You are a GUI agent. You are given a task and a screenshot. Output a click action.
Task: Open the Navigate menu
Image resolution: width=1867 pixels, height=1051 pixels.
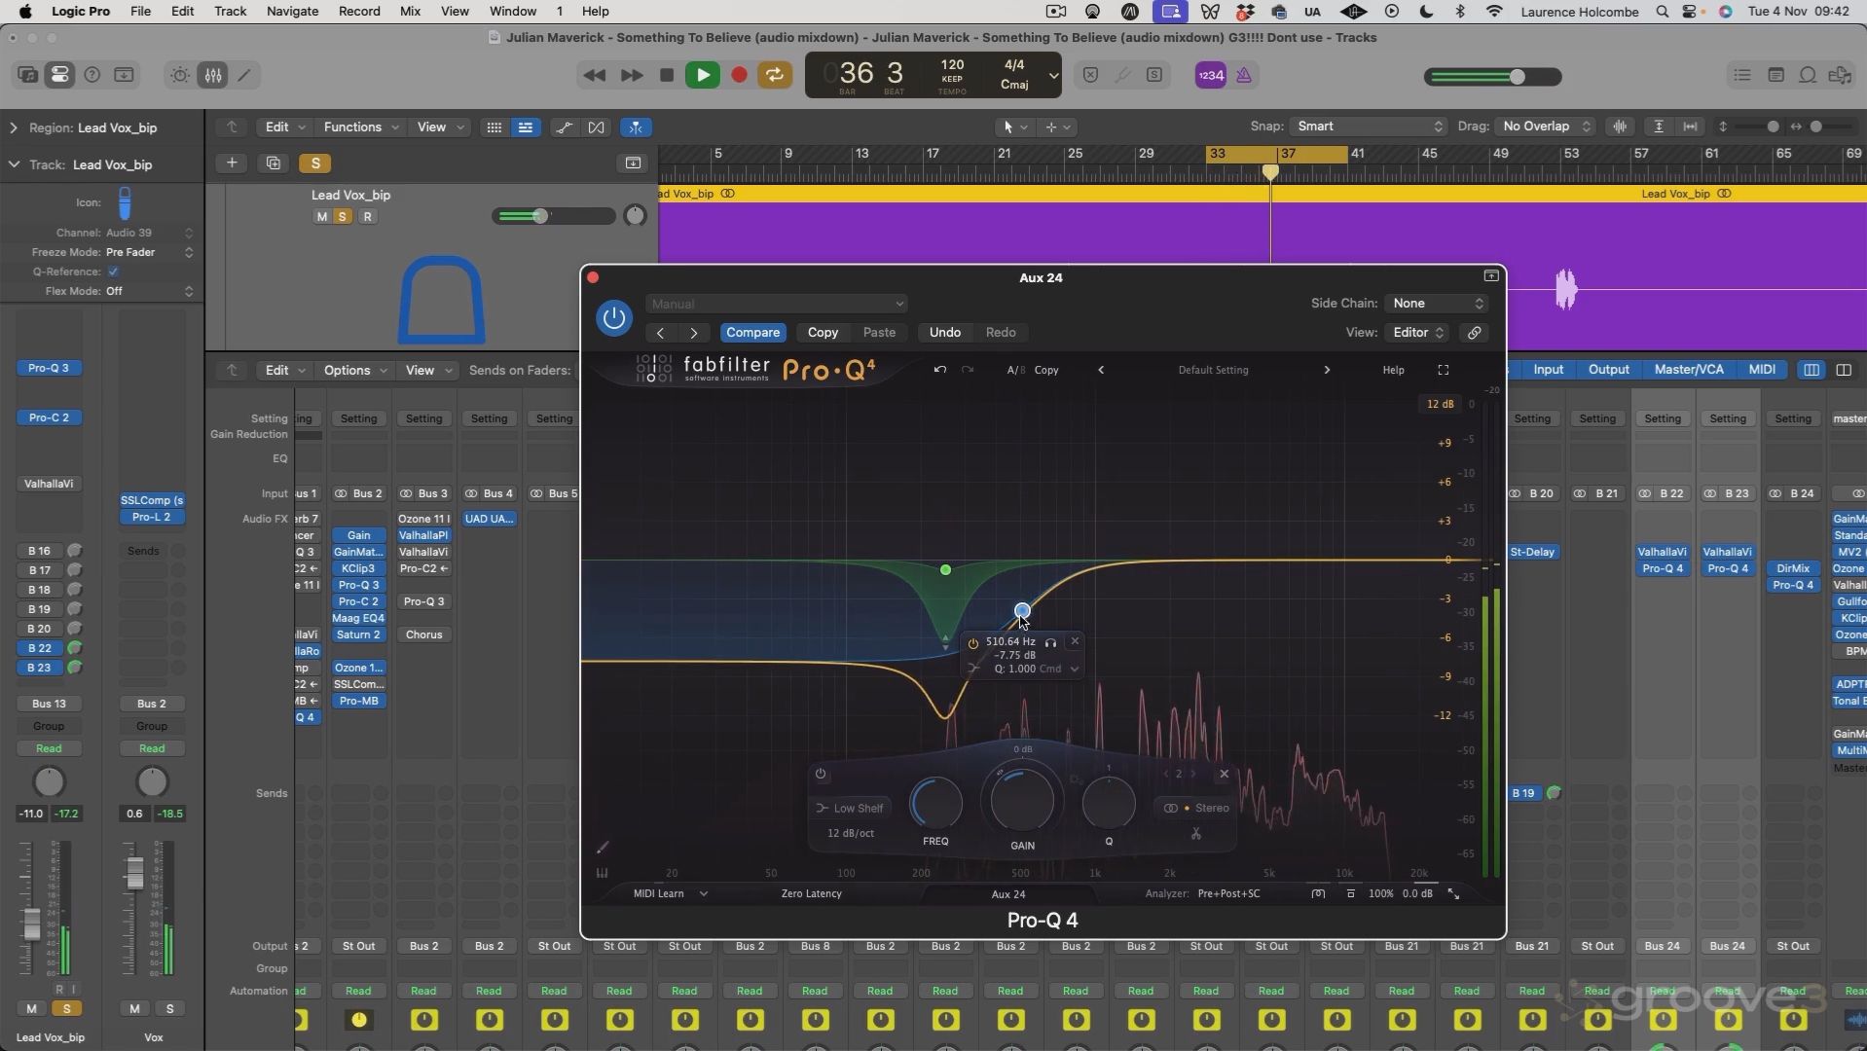coord(292,12)
